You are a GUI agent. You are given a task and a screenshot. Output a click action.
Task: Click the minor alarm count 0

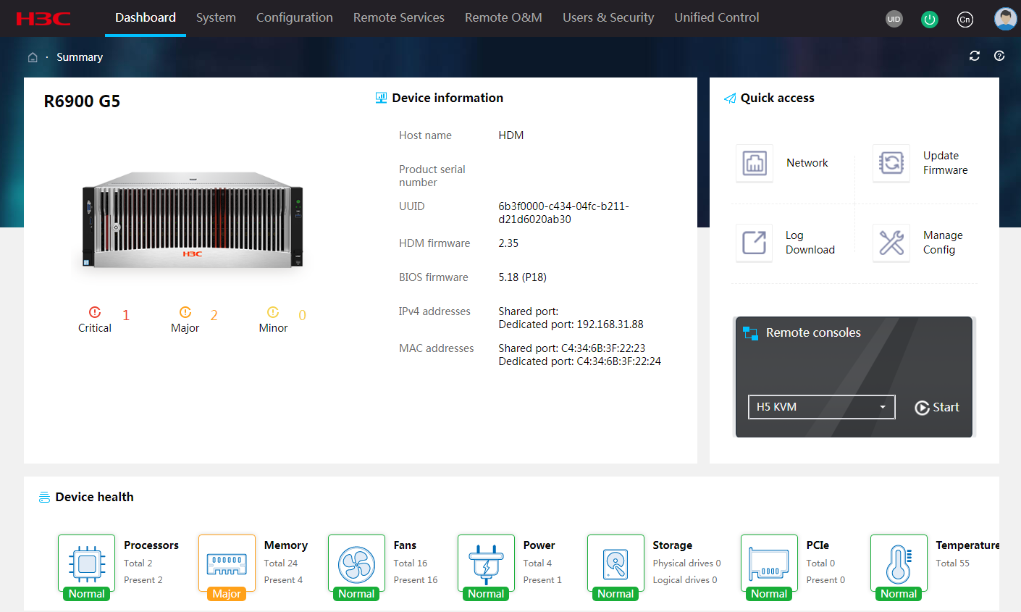[302, 315]
